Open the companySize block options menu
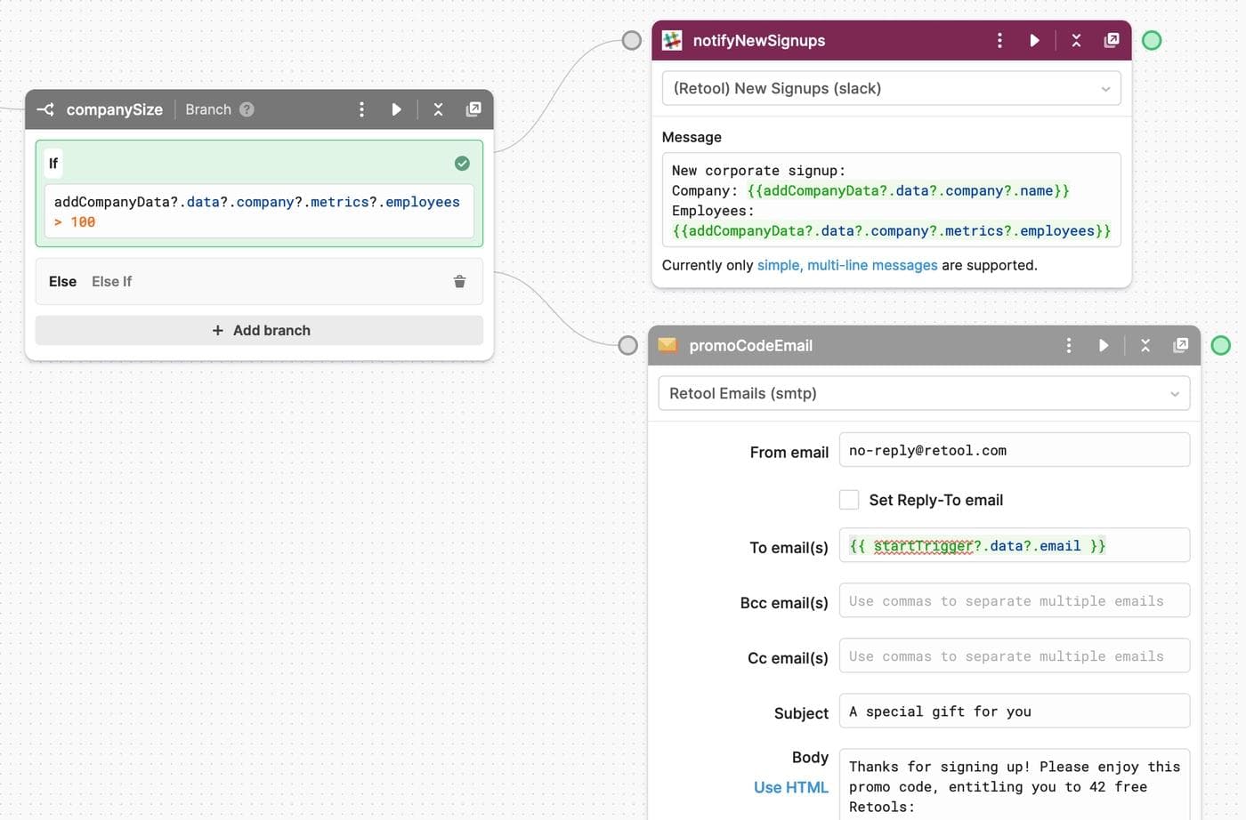This screenshot has width=1246, height=820. [x=361, y=109]
